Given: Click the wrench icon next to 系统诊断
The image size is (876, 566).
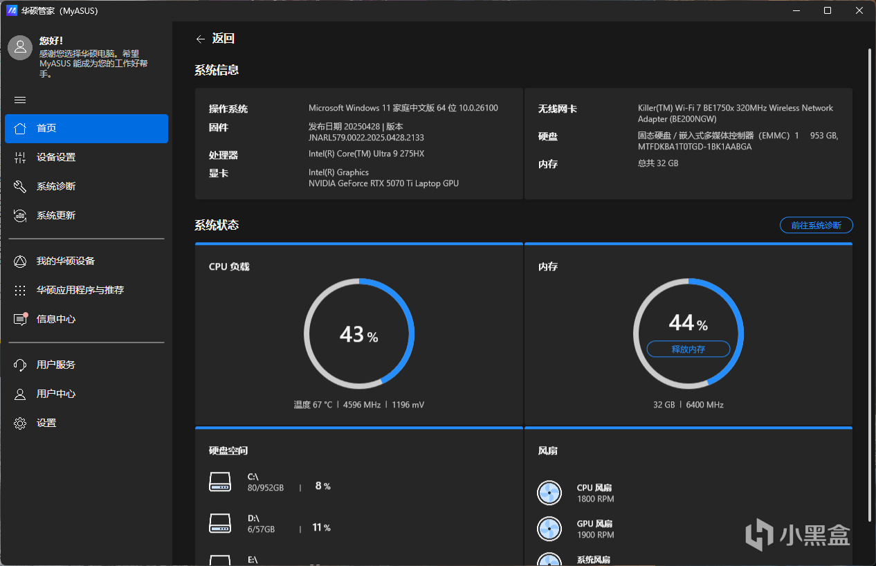Looking at the screenshot, I should pos(20,186).
